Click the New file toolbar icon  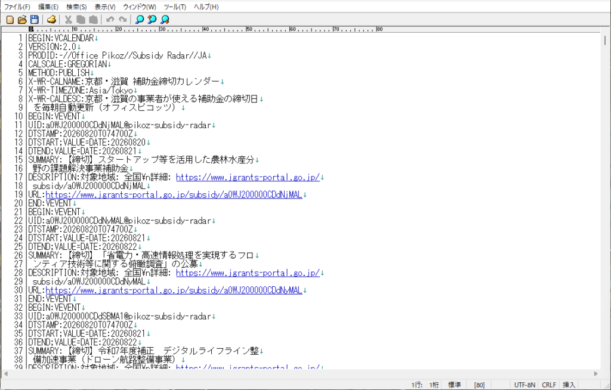click(10, 20)
